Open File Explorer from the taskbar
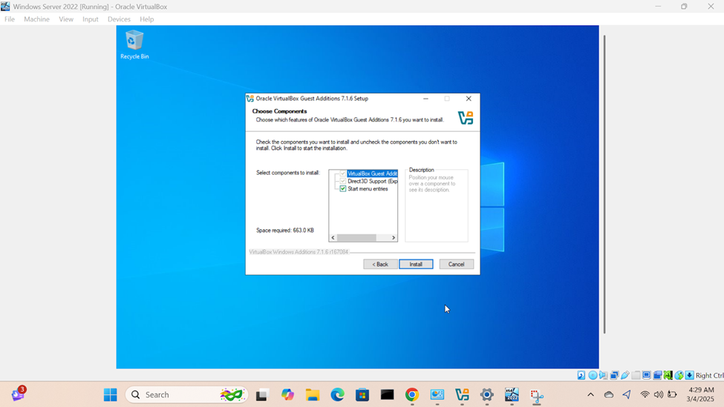Screen dimensions: 724x407 tap(313, 394)
